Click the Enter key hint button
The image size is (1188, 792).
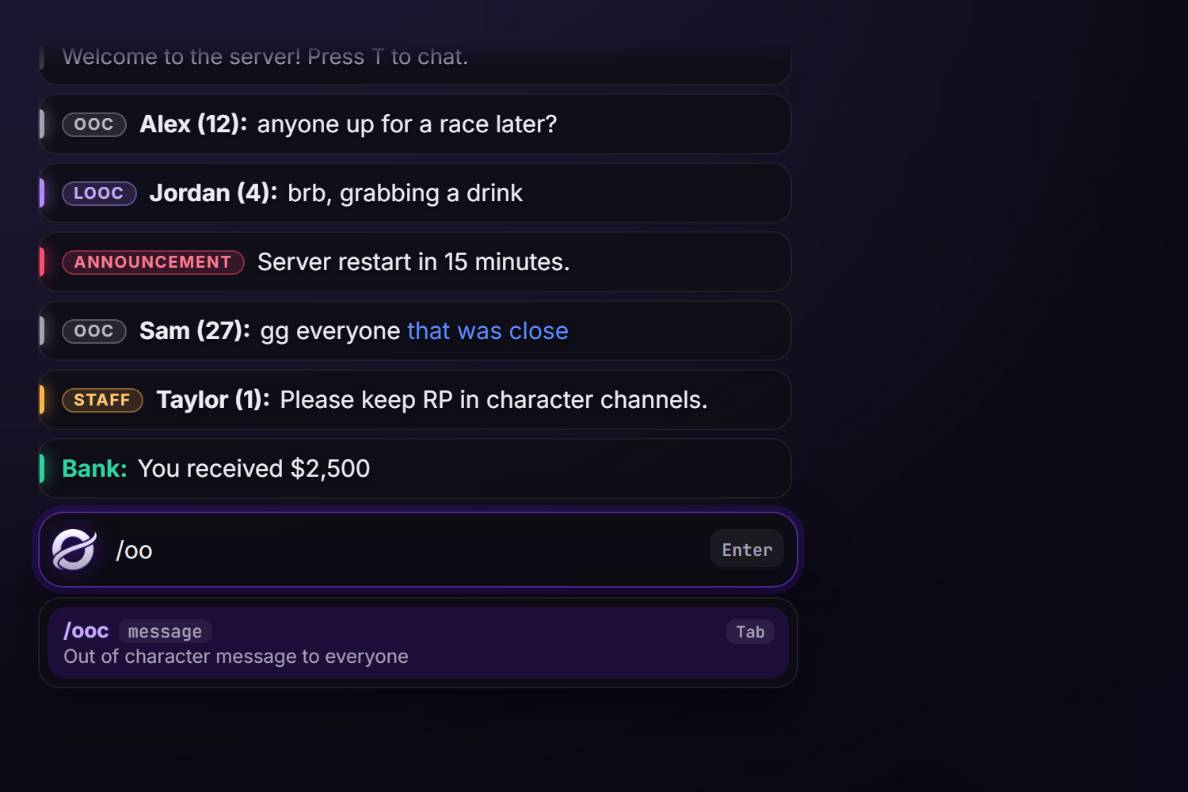point(747,550)
